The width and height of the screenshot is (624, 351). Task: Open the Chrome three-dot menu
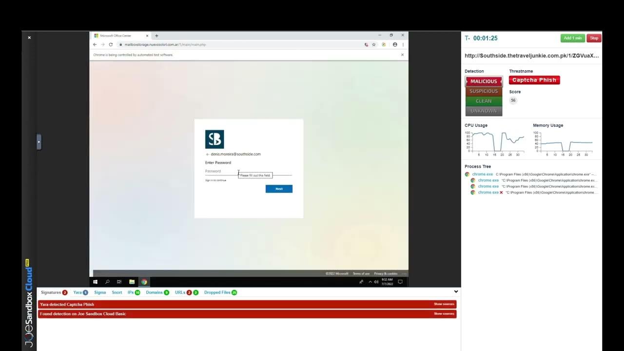pyautogui.click(x=403, y=44)
